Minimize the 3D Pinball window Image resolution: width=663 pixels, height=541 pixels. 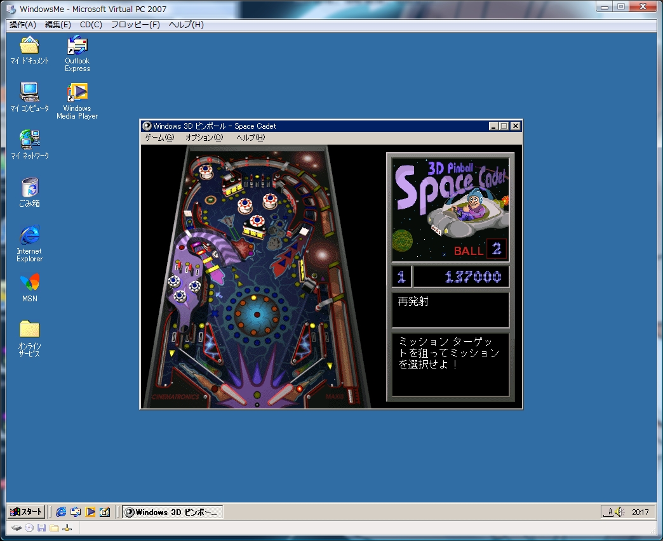click(493, 126)
